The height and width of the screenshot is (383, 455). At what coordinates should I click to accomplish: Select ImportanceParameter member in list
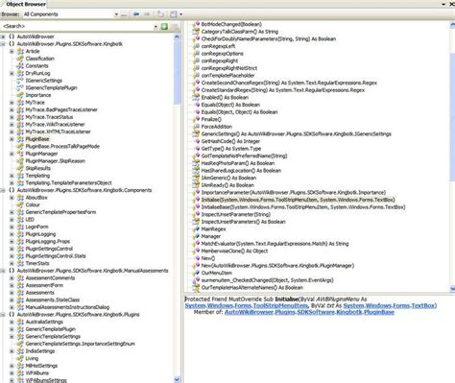(x=294, y=192)
